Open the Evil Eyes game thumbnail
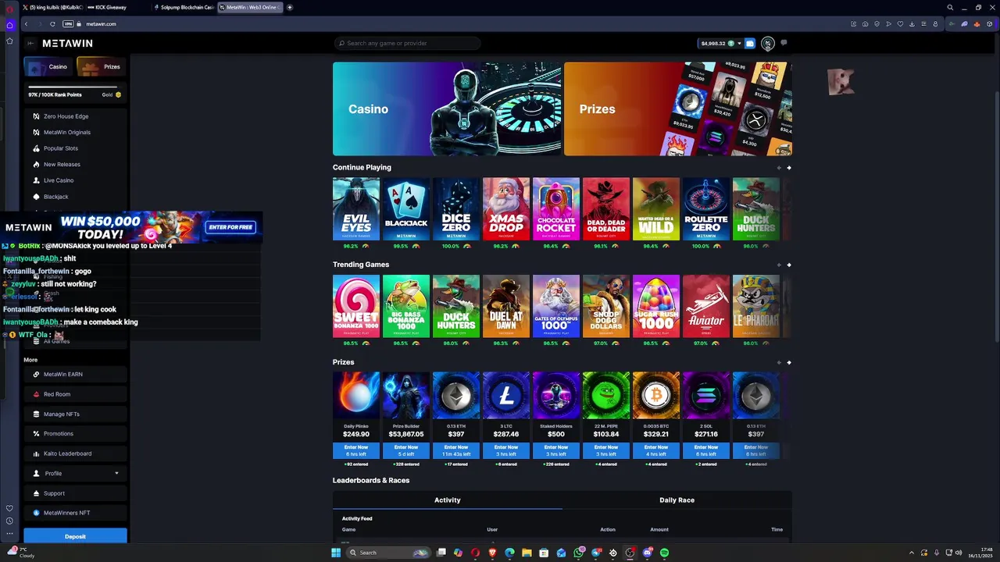The height and width of the screenshot is (562, 1000). [x=356, y=209]
